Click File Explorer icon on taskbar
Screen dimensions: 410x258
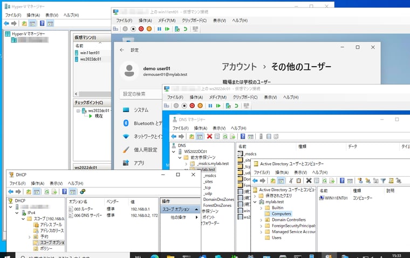[170, 256]
